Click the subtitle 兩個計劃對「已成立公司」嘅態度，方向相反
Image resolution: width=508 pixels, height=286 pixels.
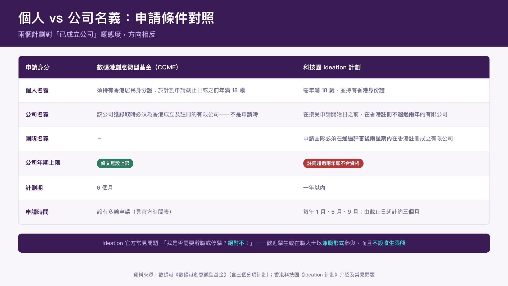[87, 34]
